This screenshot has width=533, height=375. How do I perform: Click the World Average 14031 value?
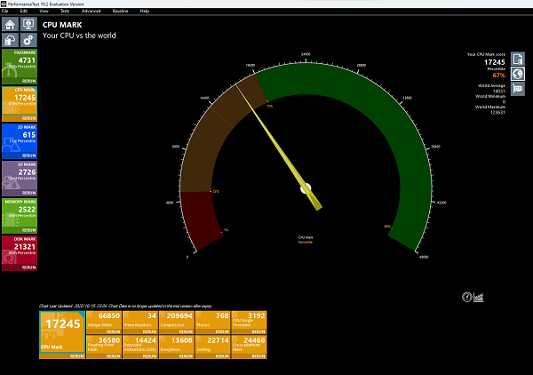(x=498, y=91)
